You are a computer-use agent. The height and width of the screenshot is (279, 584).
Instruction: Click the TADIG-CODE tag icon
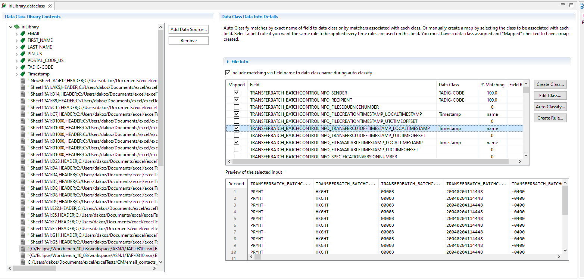(23, 67)
